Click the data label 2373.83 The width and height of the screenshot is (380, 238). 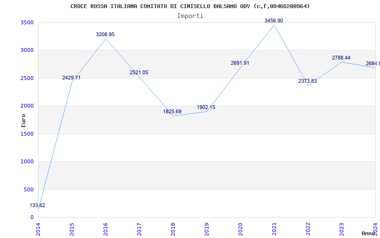tap(307, 81)
